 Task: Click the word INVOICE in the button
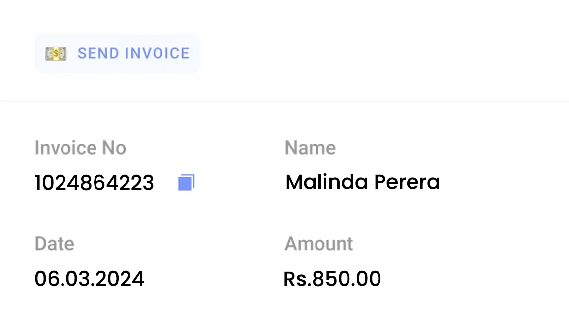158,54
